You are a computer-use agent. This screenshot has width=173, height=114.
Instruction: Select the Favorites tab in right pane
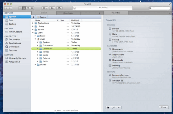tap(116, 13)
